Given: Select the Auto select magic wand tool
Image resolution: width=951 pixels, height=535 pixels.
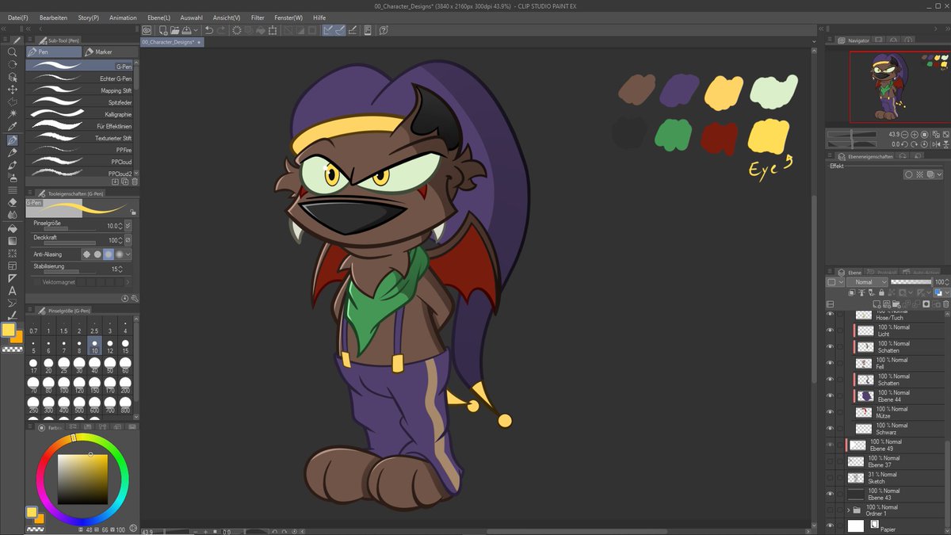Looking at the screenshot, I should click(x=12, y=114).
